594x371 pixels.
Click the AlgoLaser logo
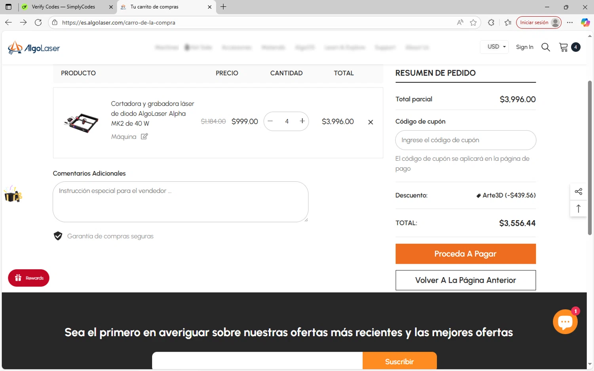click(34, 48)
